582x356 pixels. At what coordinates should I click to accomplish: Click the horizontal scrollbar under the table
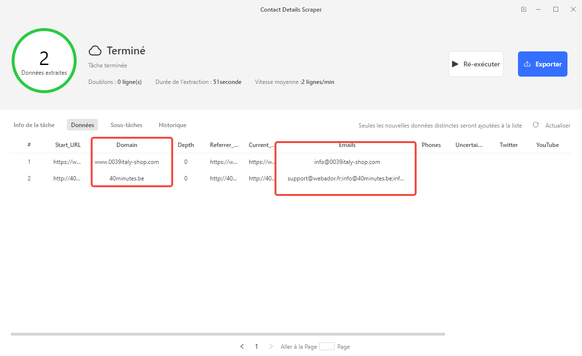(228, 334)
